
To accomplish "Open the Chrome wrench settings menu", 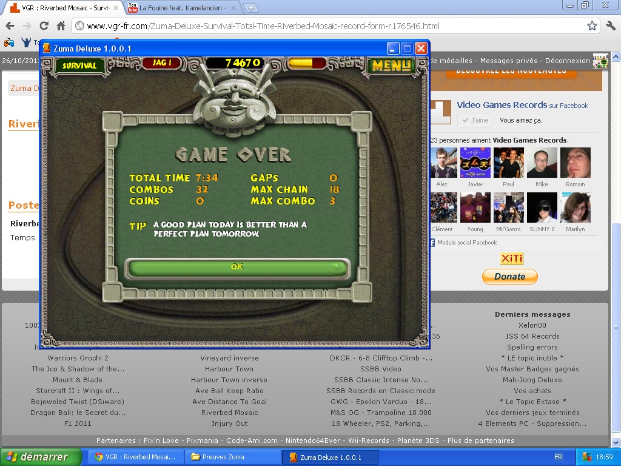I will pos(610,26).
